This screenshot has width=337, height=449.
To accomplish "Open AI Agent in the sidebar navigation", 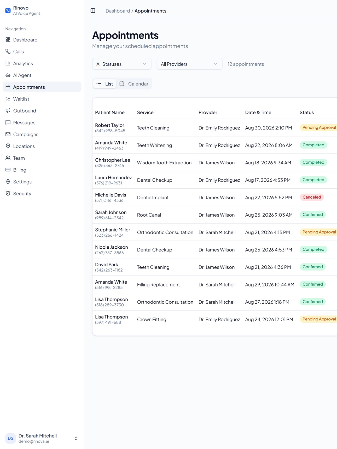I will pyautogui.click(x=42, y=75).
